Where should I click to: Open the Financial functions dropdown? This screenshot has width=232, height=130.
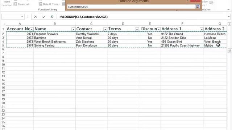(x=22, y=4)
